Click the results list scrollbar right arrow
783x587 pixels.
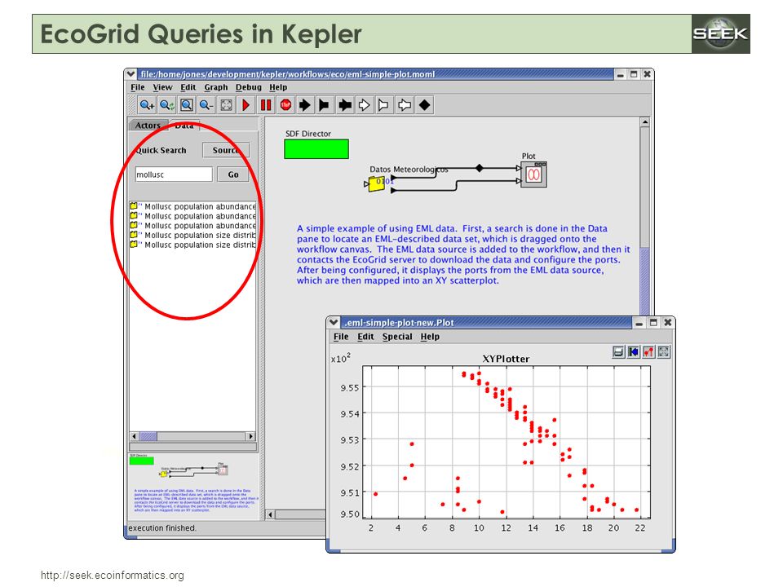(x=250, y=436)
